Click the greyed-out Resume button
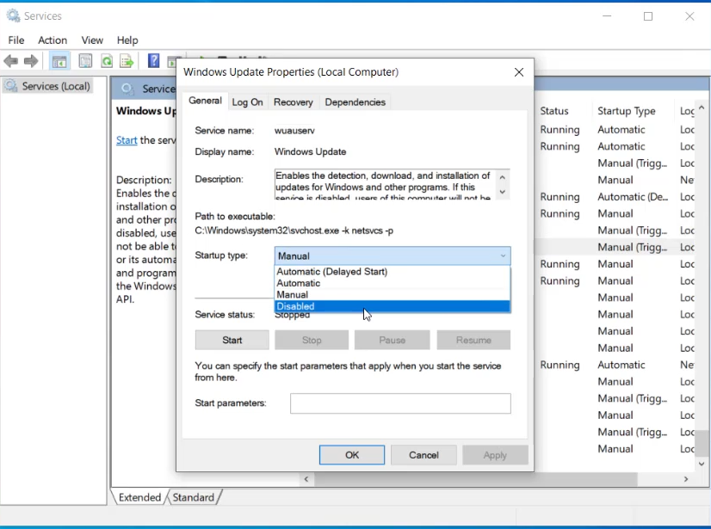711x529 pixels. pyautogui.click(x=473, y=340)
